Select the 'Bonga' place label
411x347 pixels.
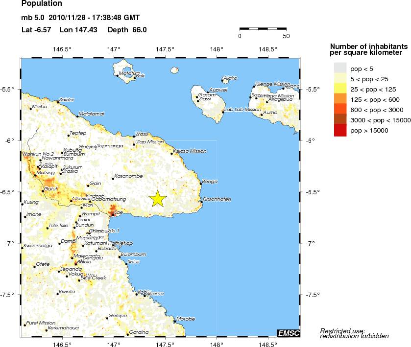pyautogui.click(x=210, y=182)
